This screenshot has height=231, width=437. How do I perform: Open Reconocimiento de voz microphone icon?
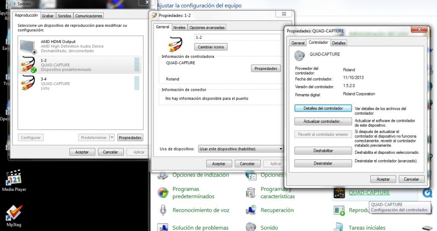(x=163, y=210)
